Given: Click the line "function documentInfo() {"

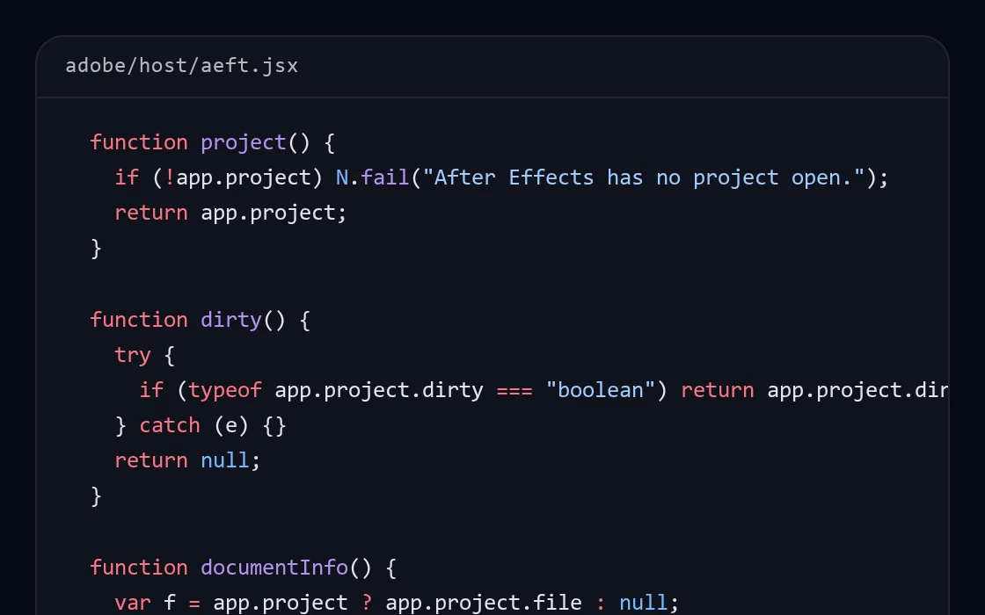Looking at the screenshot, I should pyautogui.click(x=243, y=568).
